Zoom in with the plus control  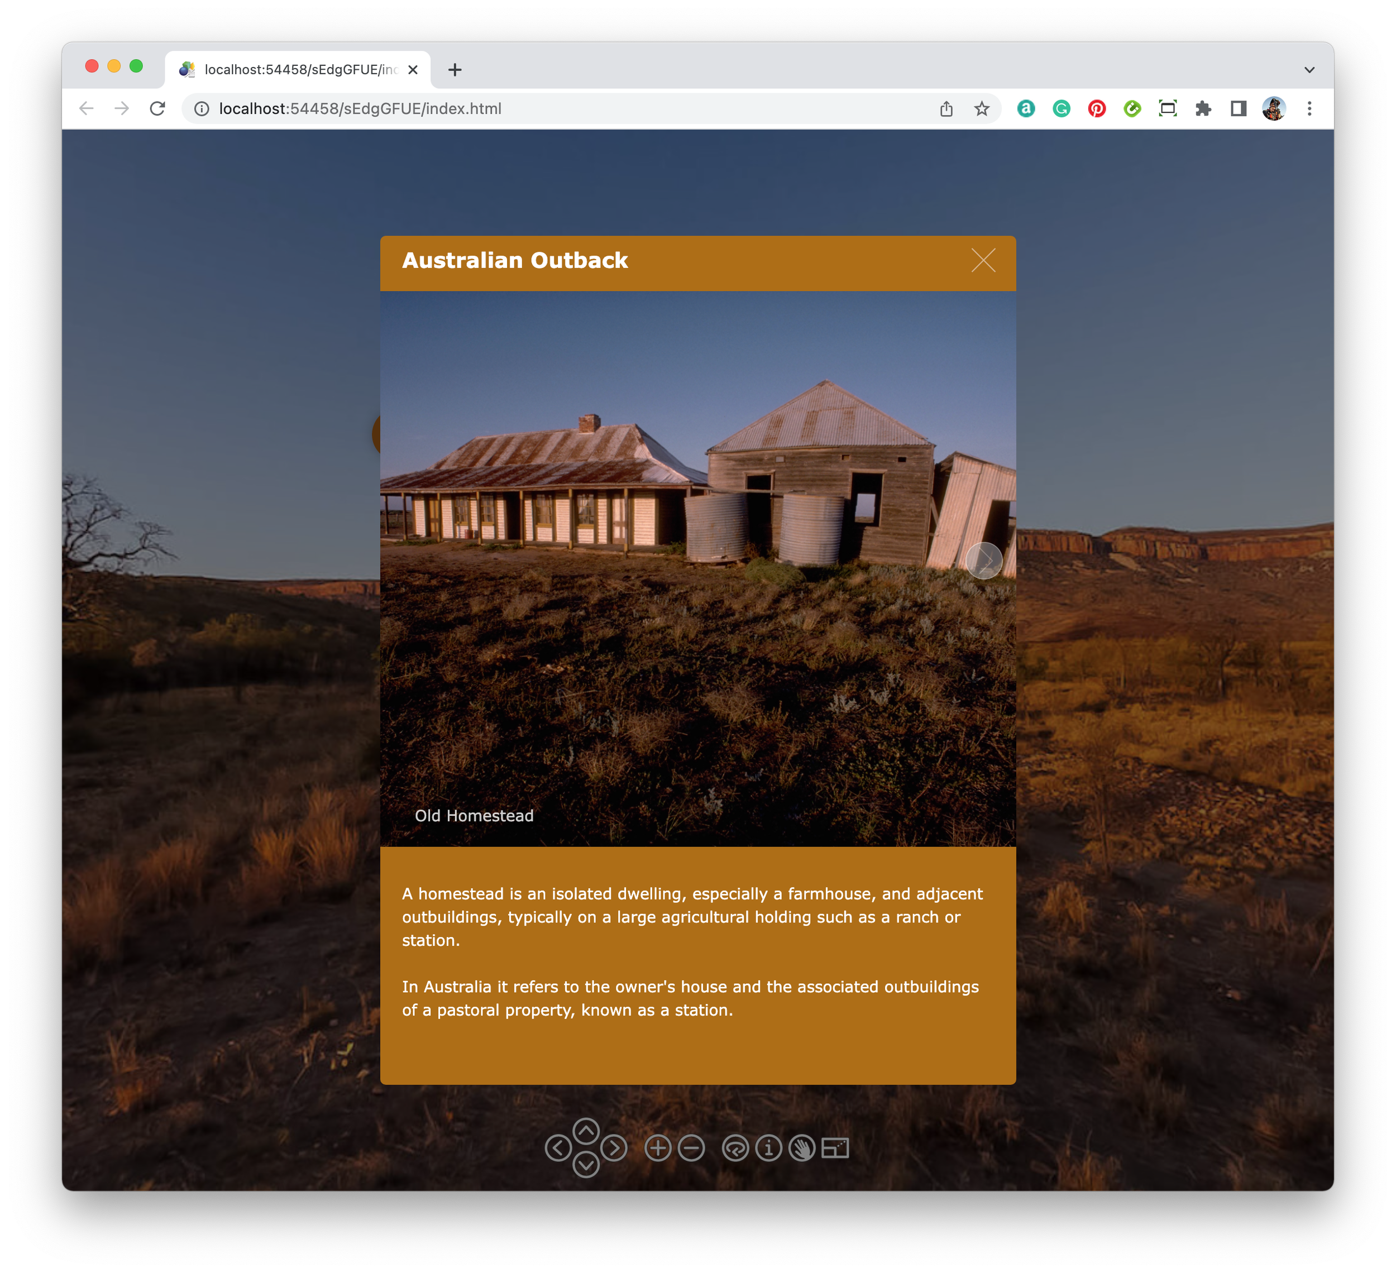coord(658,1148)
